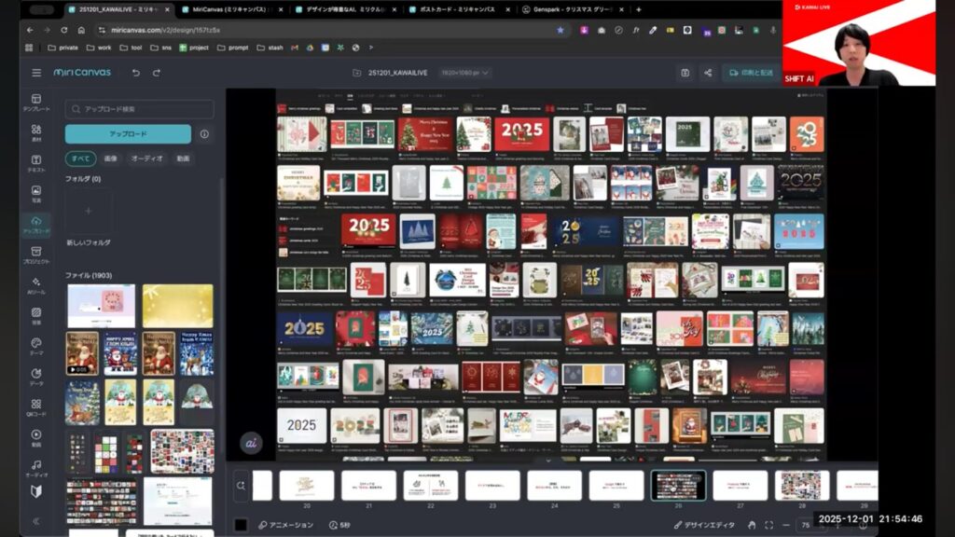Open the QR code panel
Image resolution: width=955 pixels, height=537 pixels.
(35, 407)
